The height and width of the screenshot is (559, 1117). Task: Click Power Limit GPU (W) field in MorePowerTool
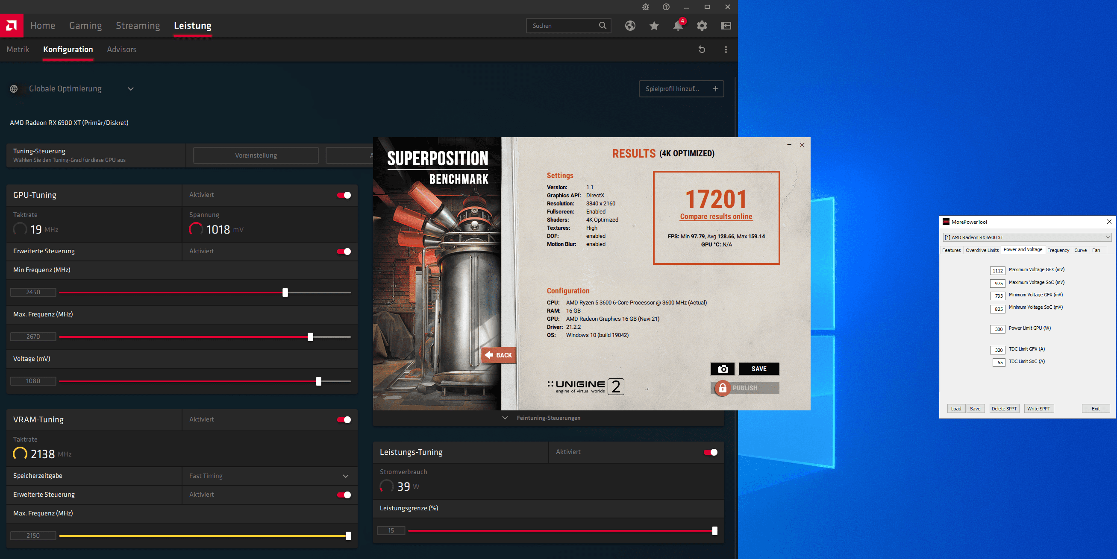[x=997, y=329]
